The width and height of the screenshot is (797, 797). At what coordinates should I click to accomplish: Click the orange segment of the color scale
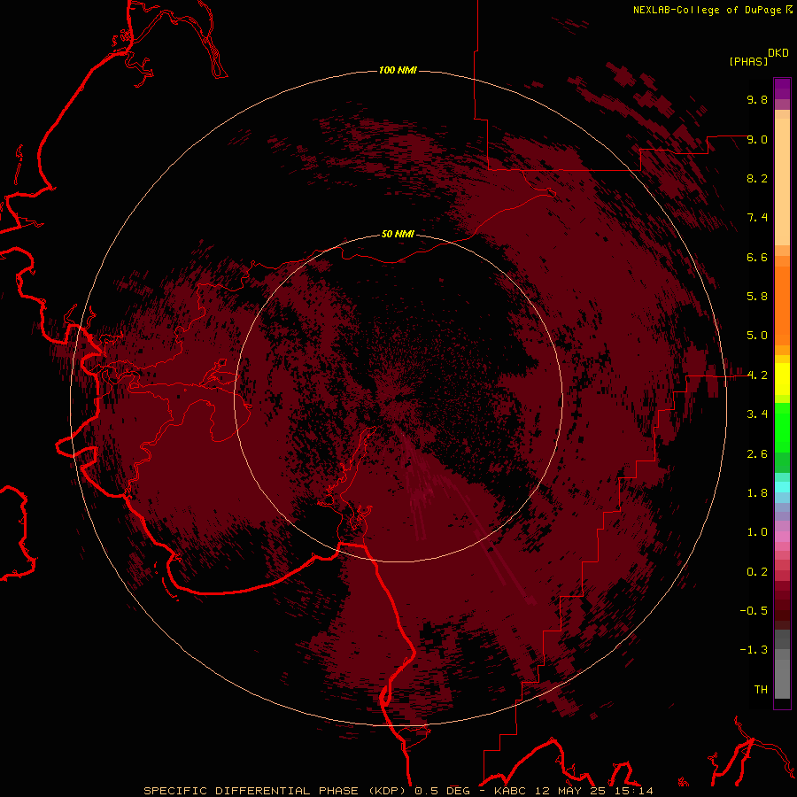(x=782, y=305)
